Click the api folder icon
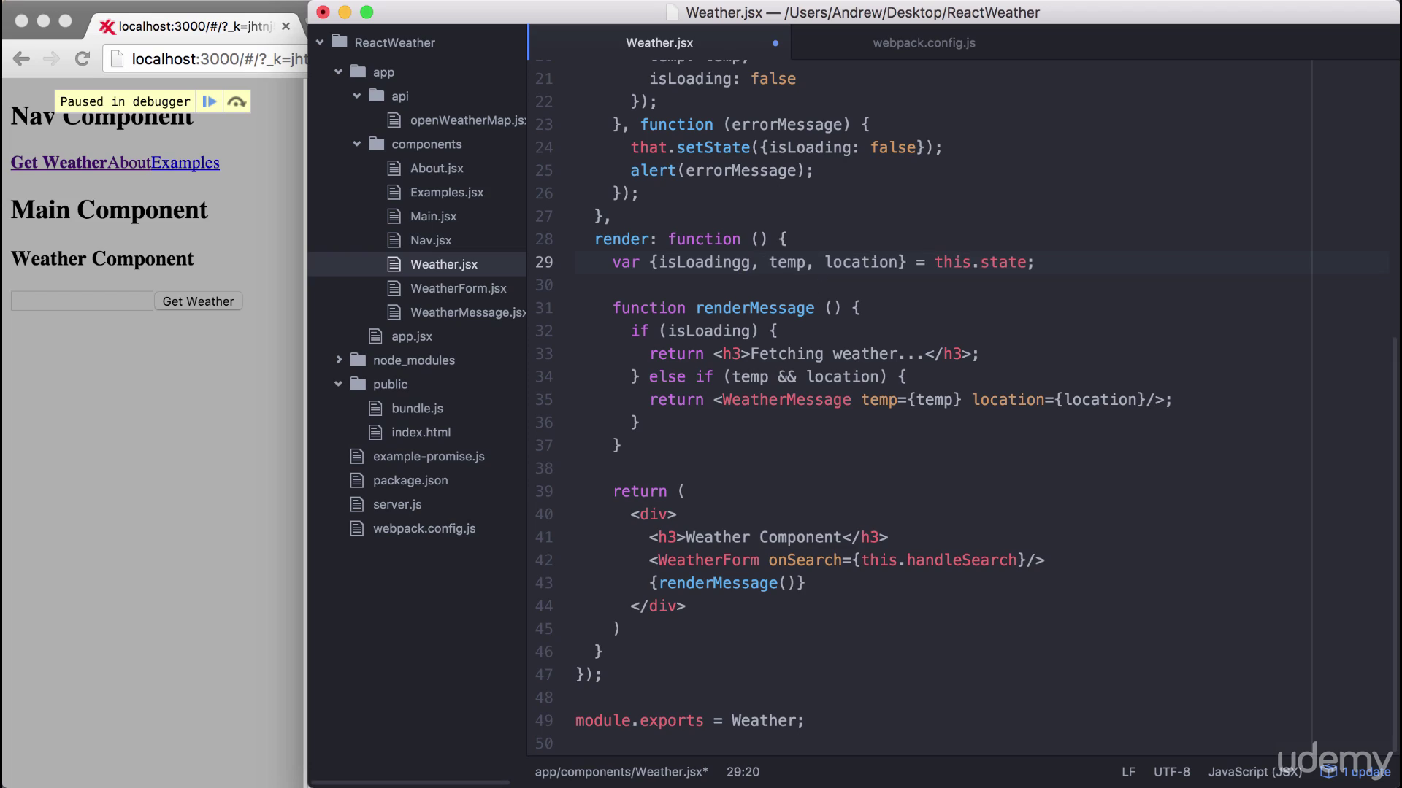Screen dimensions: 1402x788 pos(376,96)
